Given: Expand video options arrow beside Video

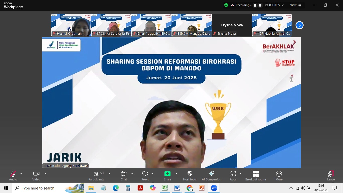Looking at the screenshot, I should [x=46, y=174].
